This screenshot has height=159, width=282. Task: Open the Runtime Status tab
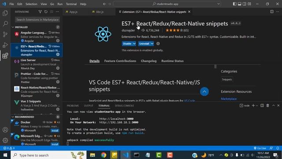coord(172,61)
